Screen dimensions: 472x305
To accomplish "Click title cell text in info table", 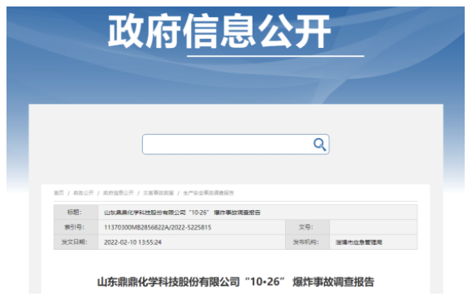I will click(x=182, y=213).
